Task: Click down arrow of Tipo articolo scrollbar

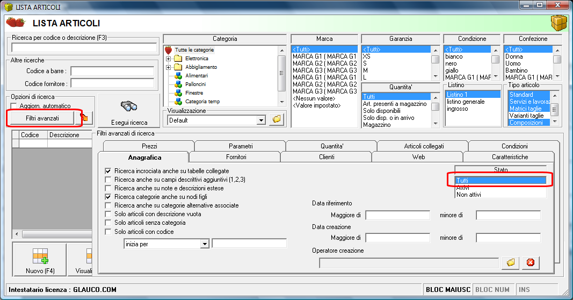Action: 555,121
